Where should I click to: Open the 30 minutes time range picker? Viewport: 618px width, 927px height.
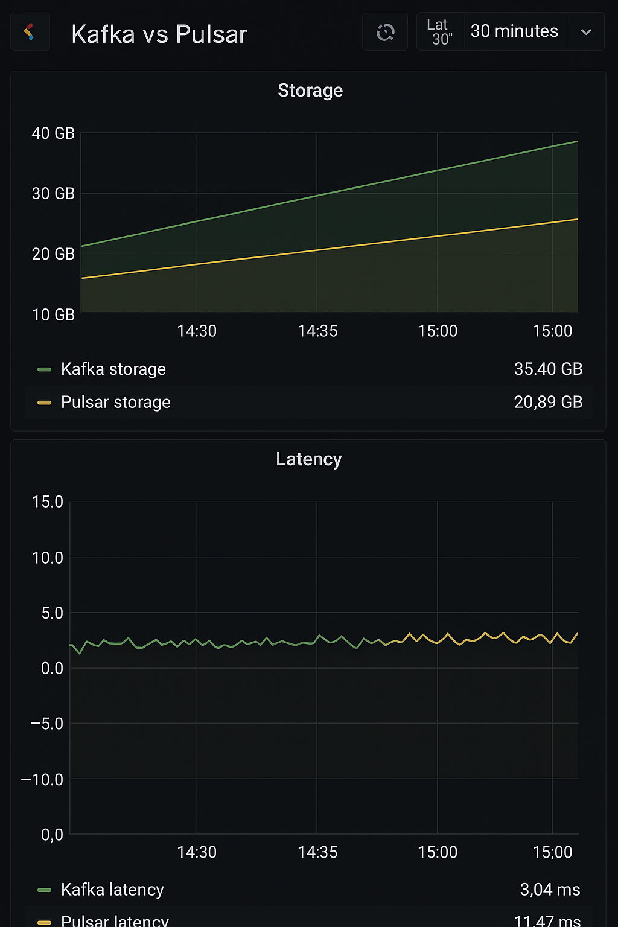(x=514, y=31)
